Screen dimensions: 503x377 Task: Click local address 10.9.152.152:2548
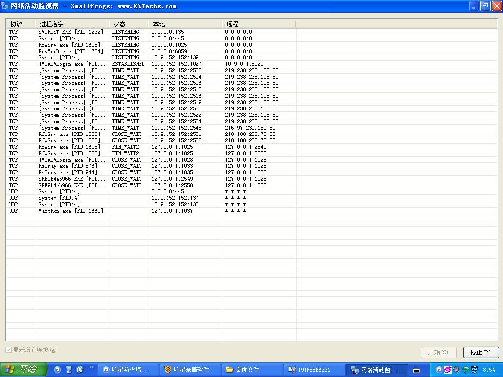click(x=176, y=128)
